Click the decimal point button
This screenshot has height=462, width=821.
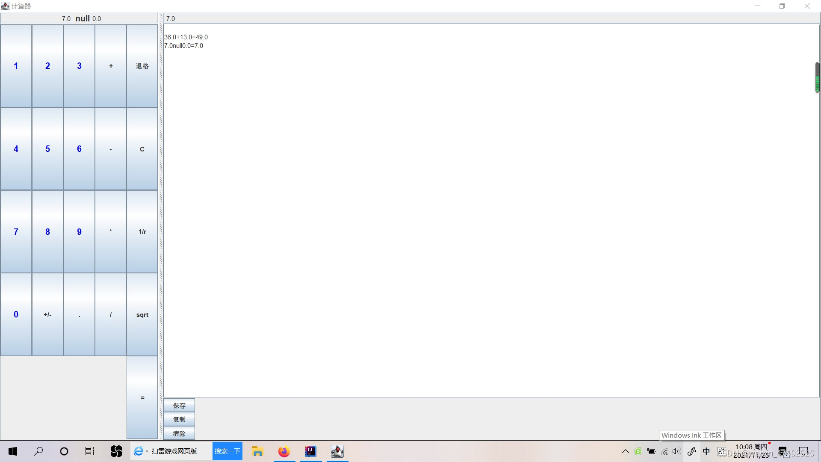79,314
